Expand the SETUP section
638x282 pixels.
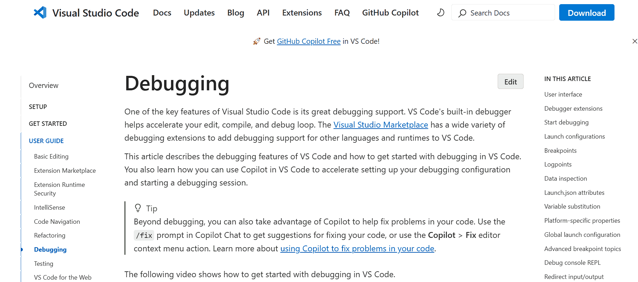click(38, 107)
